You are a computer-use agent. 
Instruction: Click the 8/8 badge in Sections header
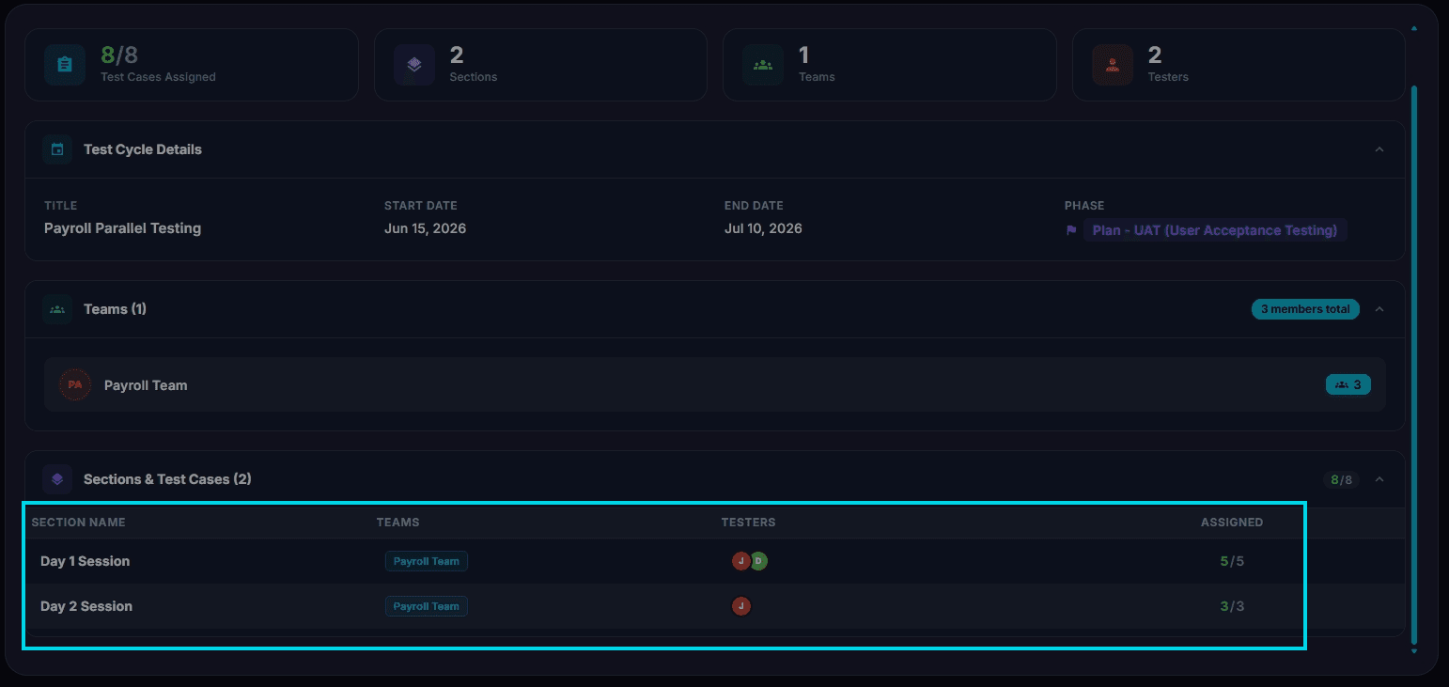1341,479
